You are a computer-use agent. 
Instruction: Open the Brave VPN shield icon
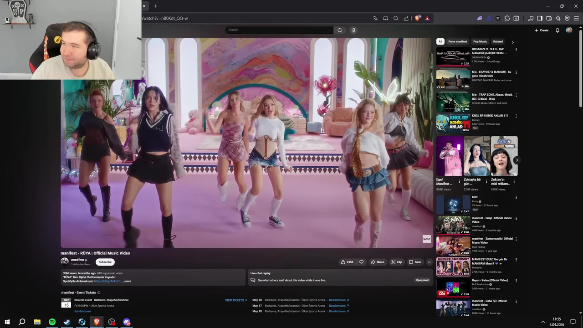click(567, 18)
